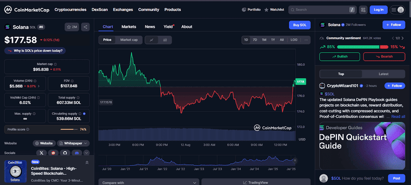Open the Reddit social icon

point(53,153)
